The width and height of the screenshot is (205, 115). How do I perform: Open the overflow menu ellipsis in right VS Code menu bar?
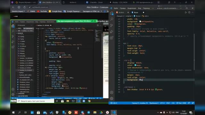[153, 8]
